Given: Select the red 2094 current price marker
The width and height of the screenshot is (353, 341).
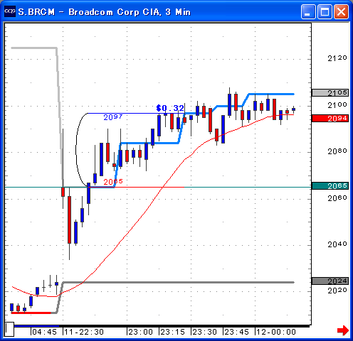Looking at the screenshot, I should point(330,118).
